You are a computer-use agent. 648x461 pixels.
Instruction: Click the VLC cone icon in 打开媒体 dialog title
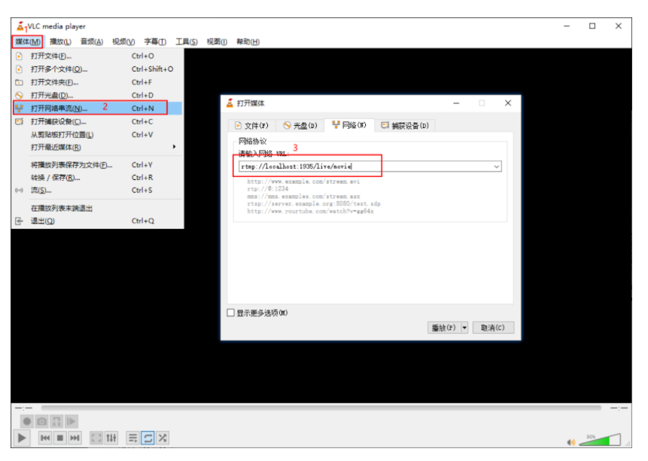tap(230, 103)
